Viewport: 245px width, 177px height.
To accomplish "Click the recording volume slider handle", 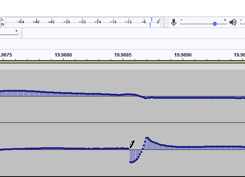I will pos(214,24).
